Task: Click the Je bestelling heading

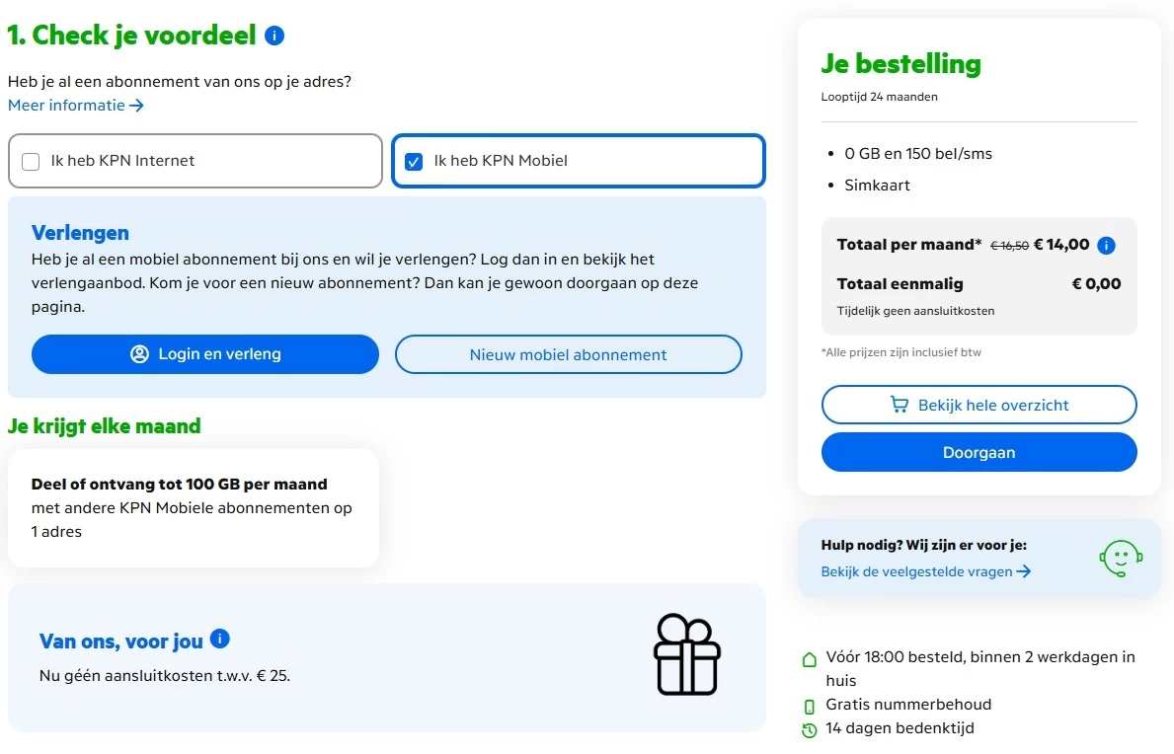Action: (900, 64)
